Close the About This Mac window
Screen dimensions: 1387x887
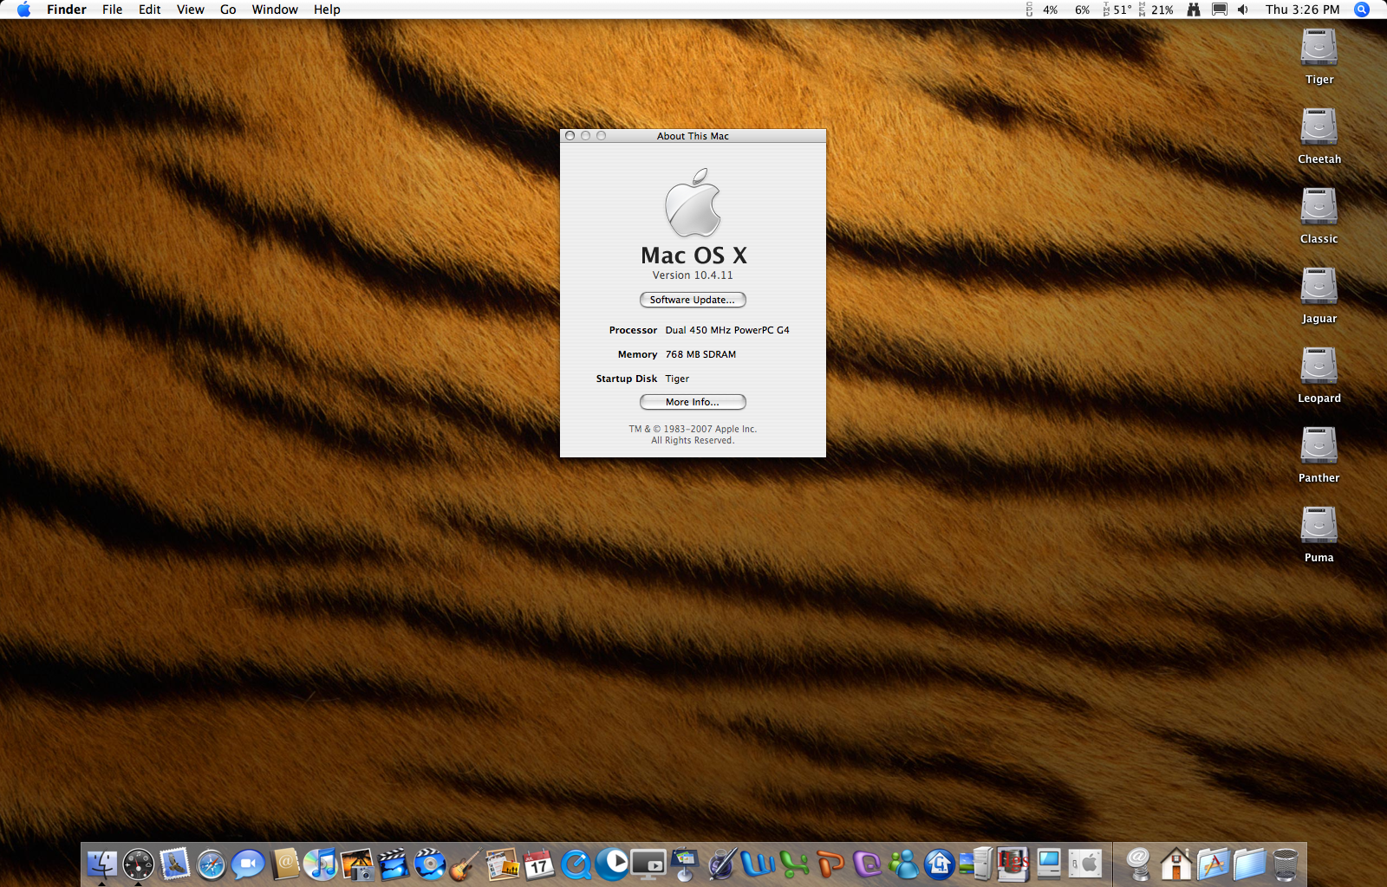[x=570, y=136]
